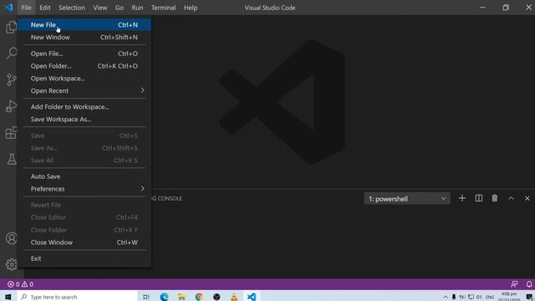
Task: Choose Open Folder... from File menu
Action: 84,66
